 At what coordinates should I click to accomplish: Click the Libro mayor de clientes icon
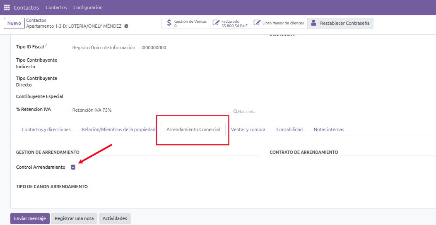coord(257,23)
